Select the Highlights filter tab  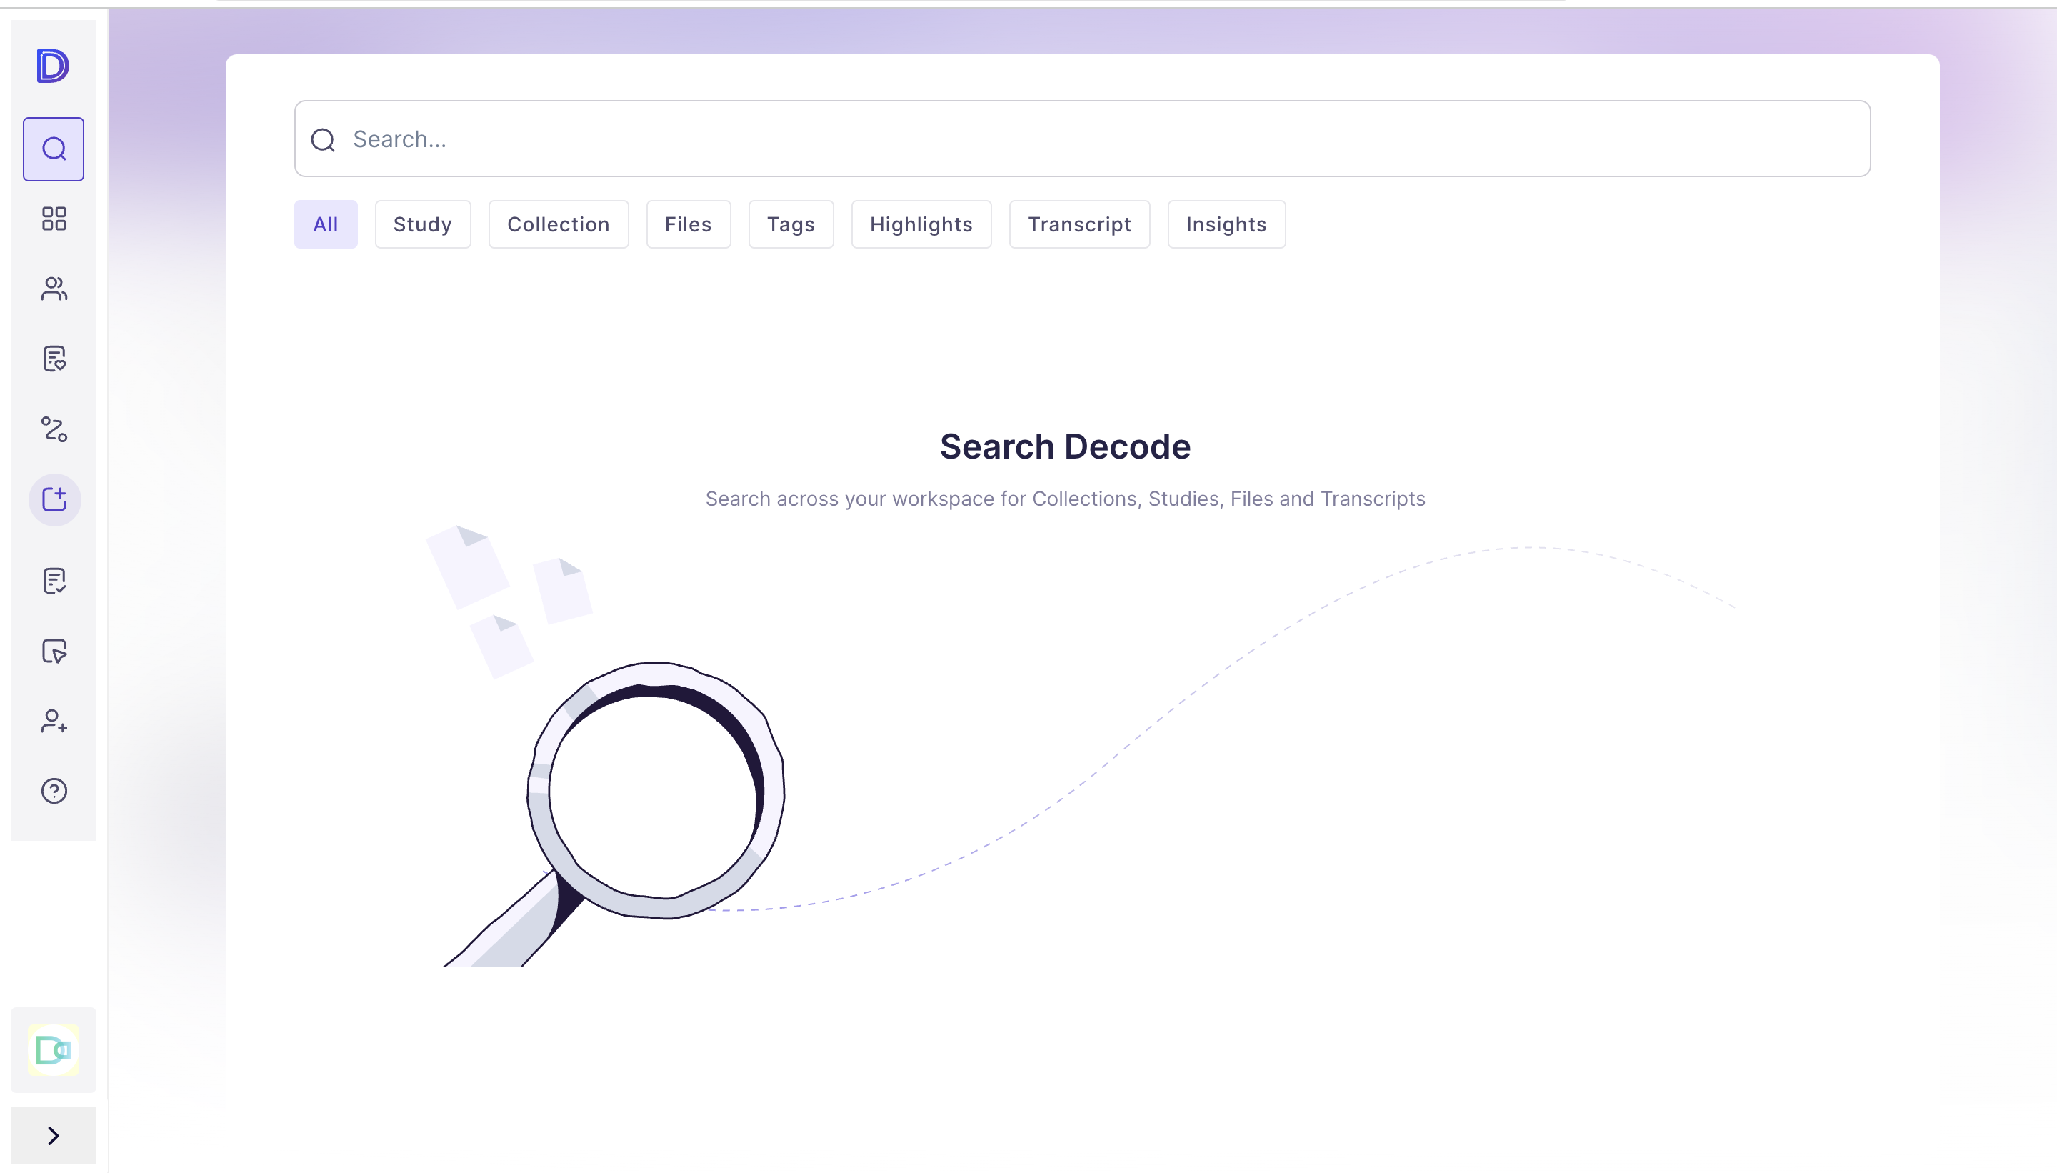[x=921, y=224]
